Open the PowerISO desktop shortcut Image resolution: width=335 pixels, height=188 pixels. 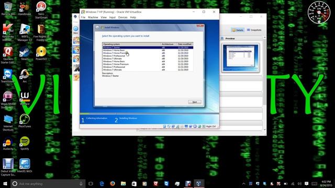coord(41,53)
